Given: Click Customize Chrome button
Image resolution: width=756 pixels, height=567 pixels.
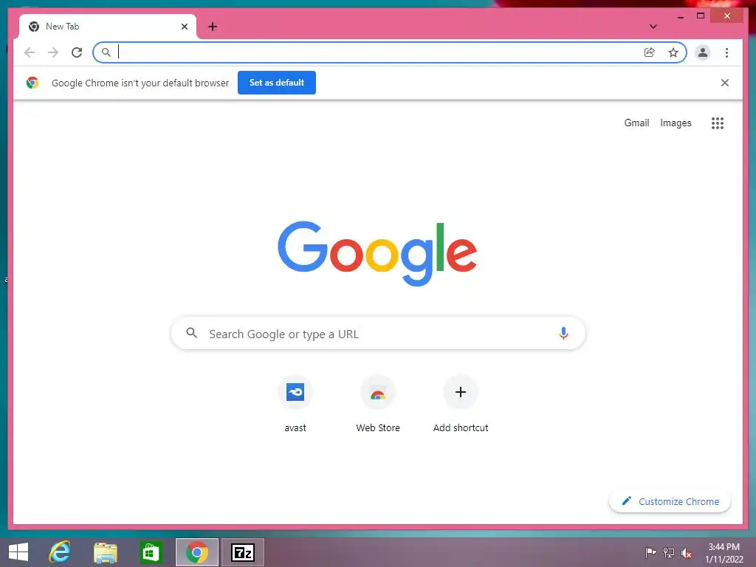Looking at the screenshot, I should coord(670,501).
